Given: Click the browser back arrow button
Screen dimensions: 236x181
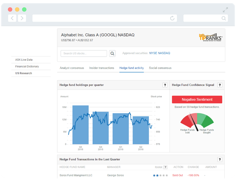Looking at the screenshot, I should pyautogui.click(x=12, y=18).
